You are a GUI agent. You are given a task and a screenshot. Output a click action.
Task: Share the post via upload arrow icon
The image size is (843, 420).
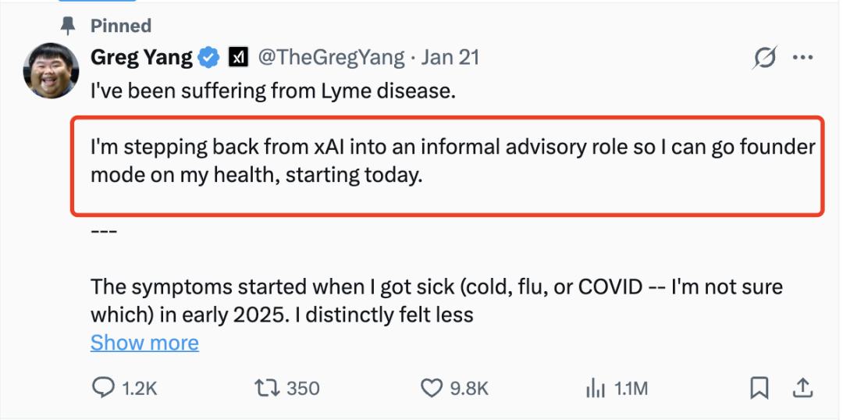click(x=802, y=388)
